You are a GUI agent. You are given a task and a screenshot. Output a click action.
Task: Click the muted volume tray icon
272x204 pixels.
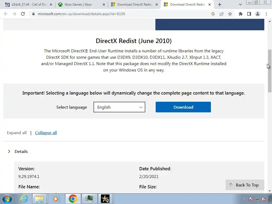pyautogui.click(x=264, y=199)
